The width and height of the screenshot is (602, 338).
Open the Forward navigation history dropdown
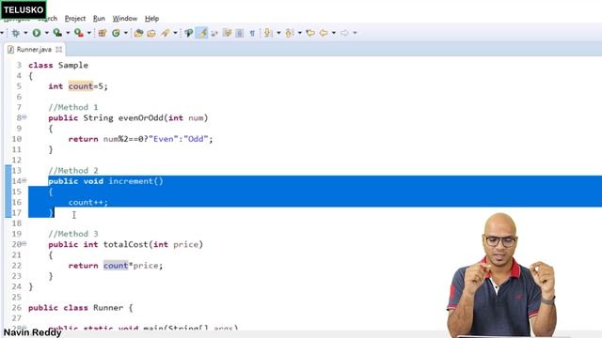pos(355,33)
